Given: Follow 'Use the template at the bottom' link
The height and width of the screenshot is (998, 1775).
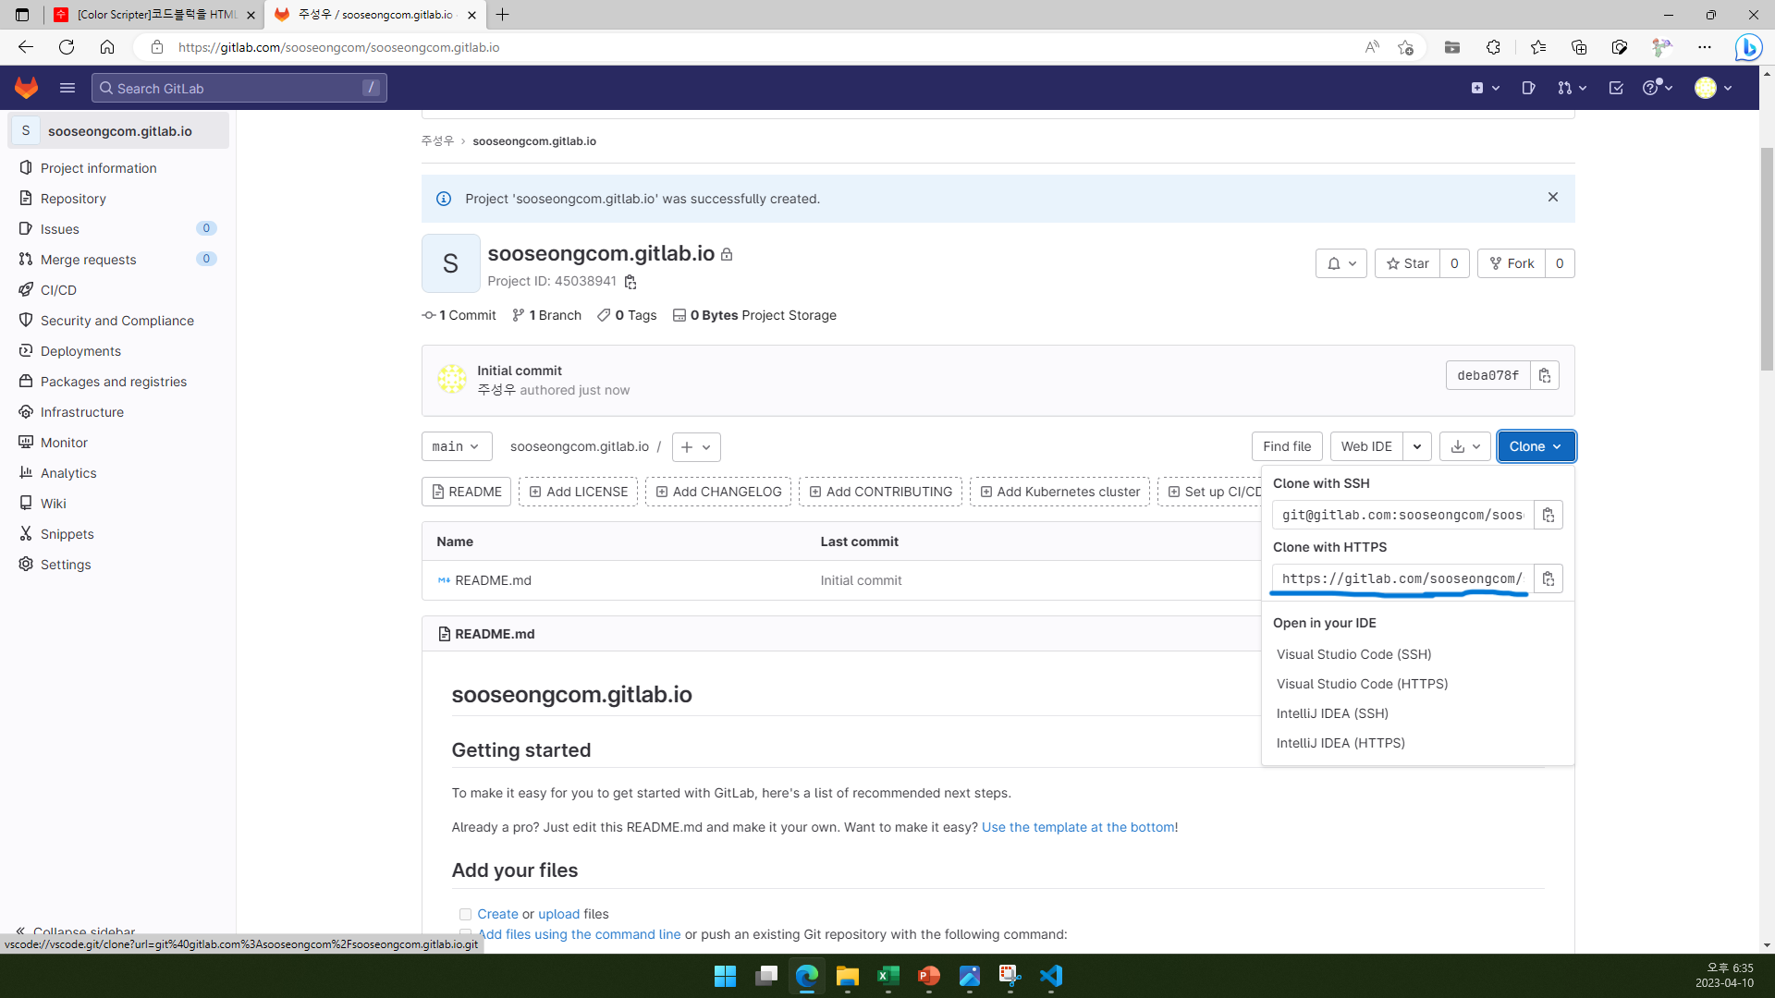Looking at the screenshot, I should tap(1078, 827).
